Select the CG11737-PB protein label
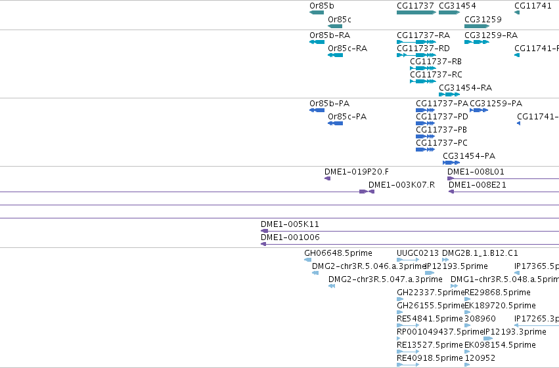Viewport: 559px width, 368px height. coord(441,130)
